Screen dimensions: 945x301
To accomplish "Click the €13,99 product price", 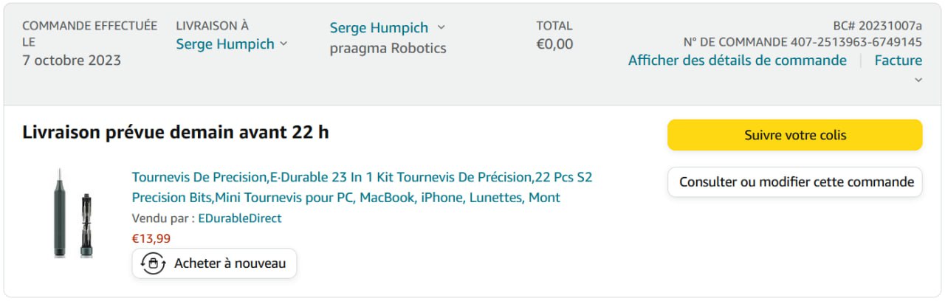I will point(151,238).
